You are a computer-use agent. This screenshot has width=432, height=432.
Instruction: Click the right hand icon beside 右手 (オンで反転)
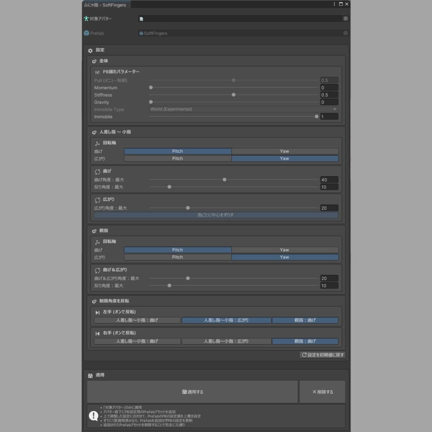click(97, 334)
